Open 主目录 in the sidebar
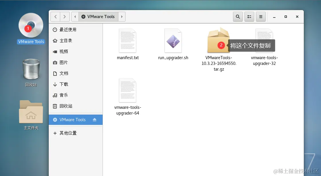The height and width of the screenshot is (176, 321). coord(76,40)
